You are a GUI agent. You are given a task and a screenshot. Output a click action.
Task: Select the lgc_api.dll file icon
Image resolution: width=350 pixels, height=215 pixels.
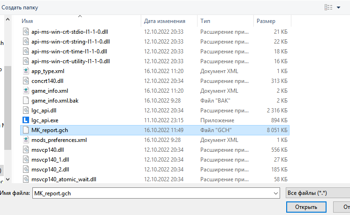pyautogui.click(x=26, y=110)
